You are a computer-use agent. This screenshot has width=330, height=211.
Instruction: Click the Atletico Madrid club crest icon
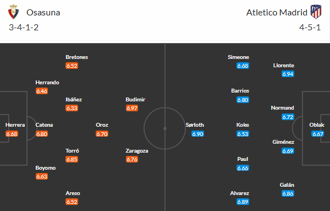[316, 12]
